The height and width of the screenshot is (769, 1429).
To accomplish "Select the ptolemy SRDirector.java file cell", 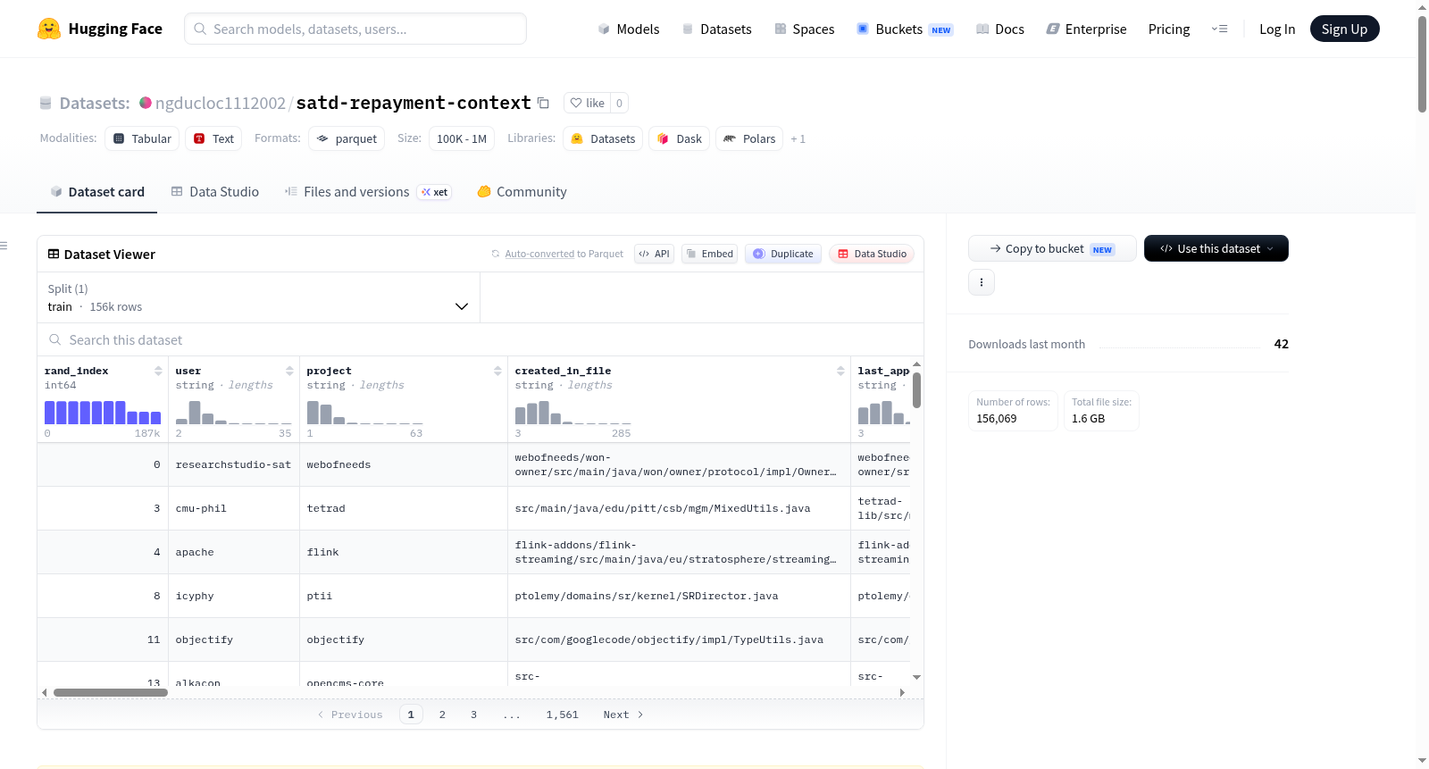I will point(679,596).
